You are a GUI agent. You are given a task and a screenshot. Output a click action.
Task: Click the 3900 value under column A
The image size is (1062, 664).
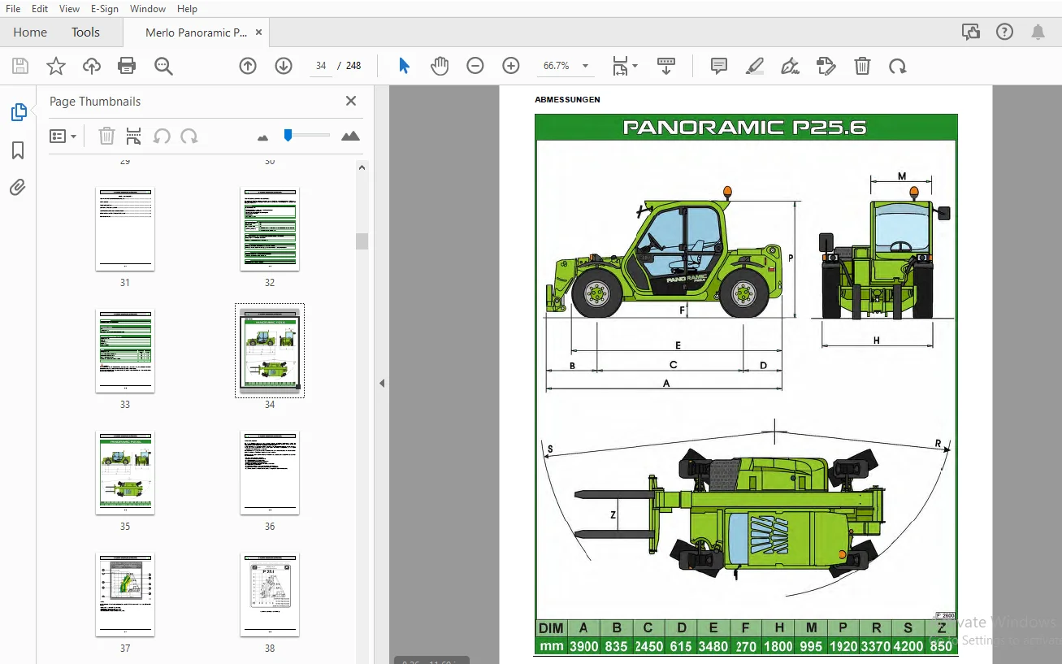[x=583, y=647]
